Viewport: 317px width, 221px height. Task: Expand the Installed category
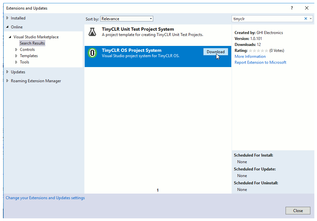(8, 18)
